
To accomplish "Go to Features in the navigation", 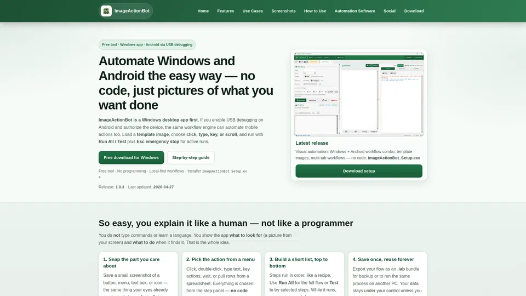I will 225,11.
